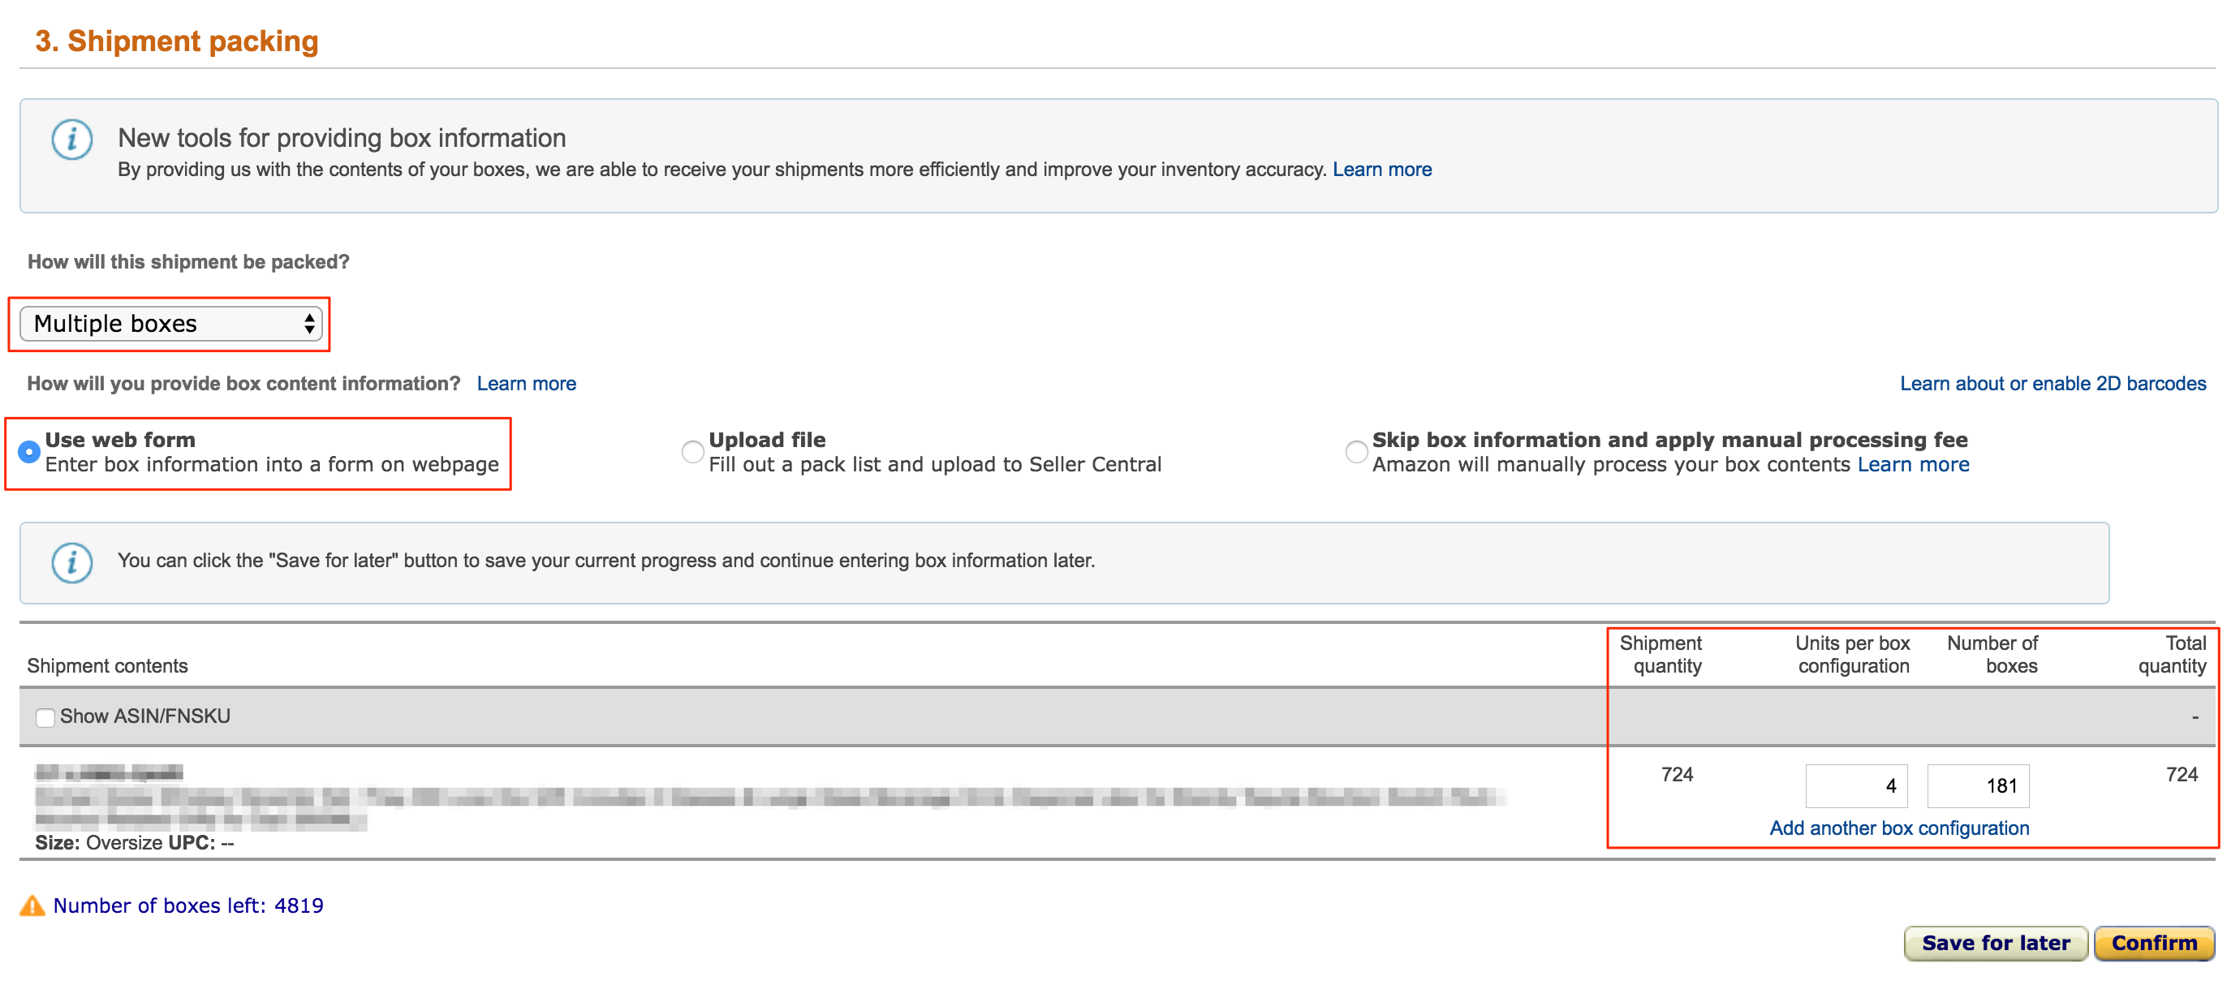Image resolution: width=2240 pixels, height=985 pixels.
Task: Choose Skip box information radio option
Action: pyautogui.click(x=1355, y=452)
